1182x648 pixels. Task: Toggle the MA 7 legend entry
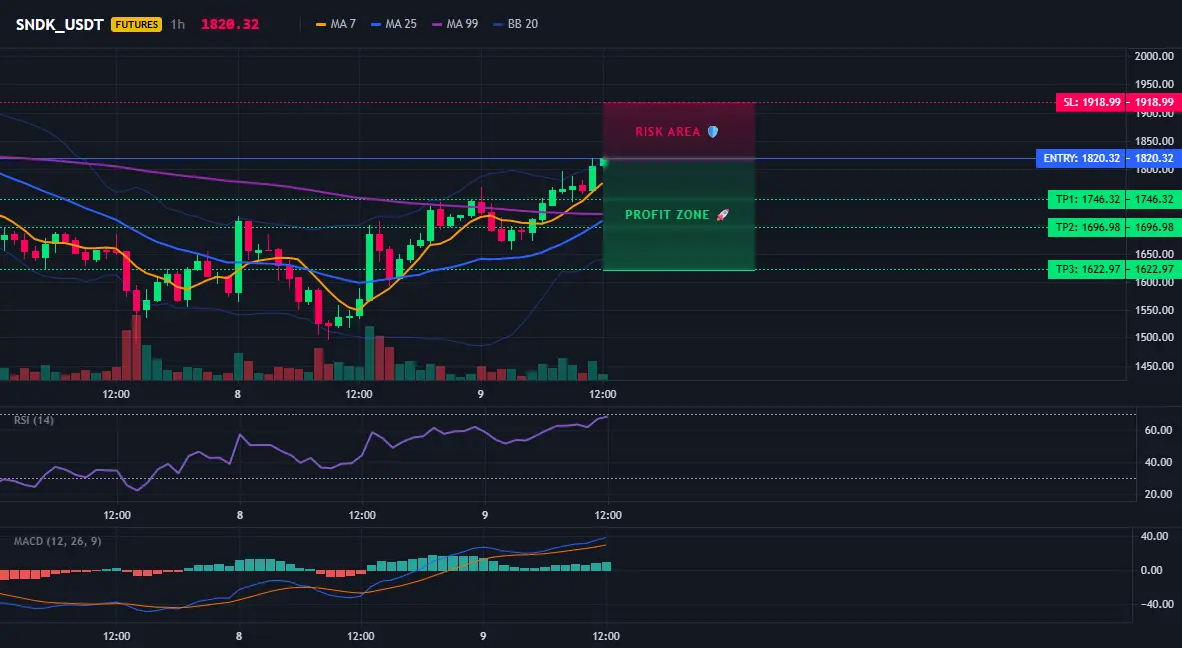pyautogui.click(x=336, y=24)
